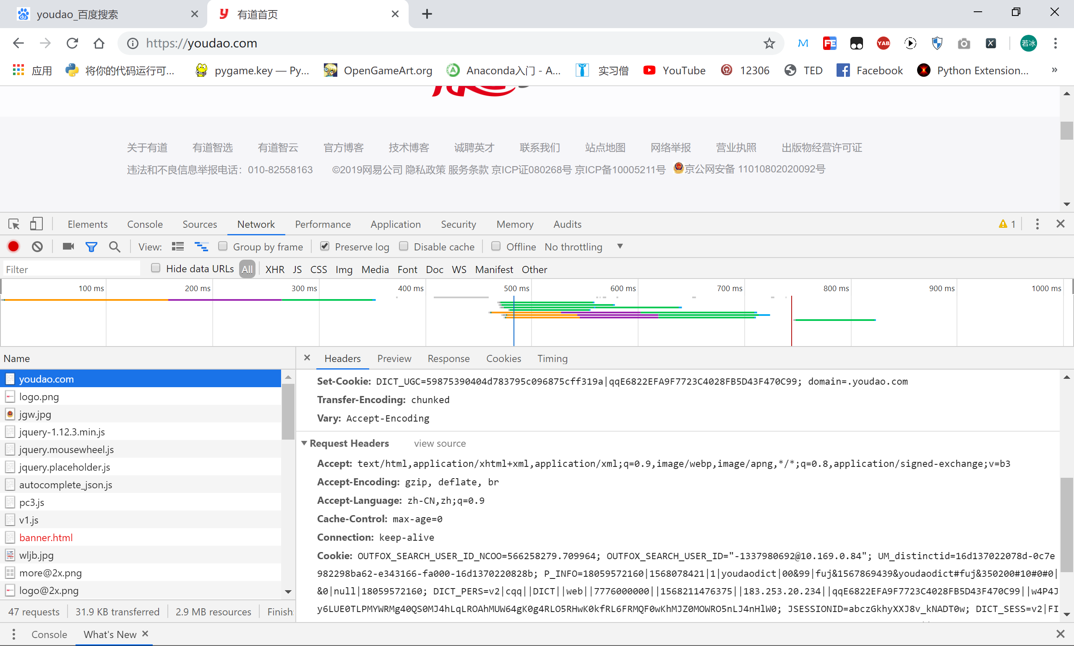Open the Facebook bookmark
Image resolution: width=1074 pixels, height=646 pixels.
[869, 70]
